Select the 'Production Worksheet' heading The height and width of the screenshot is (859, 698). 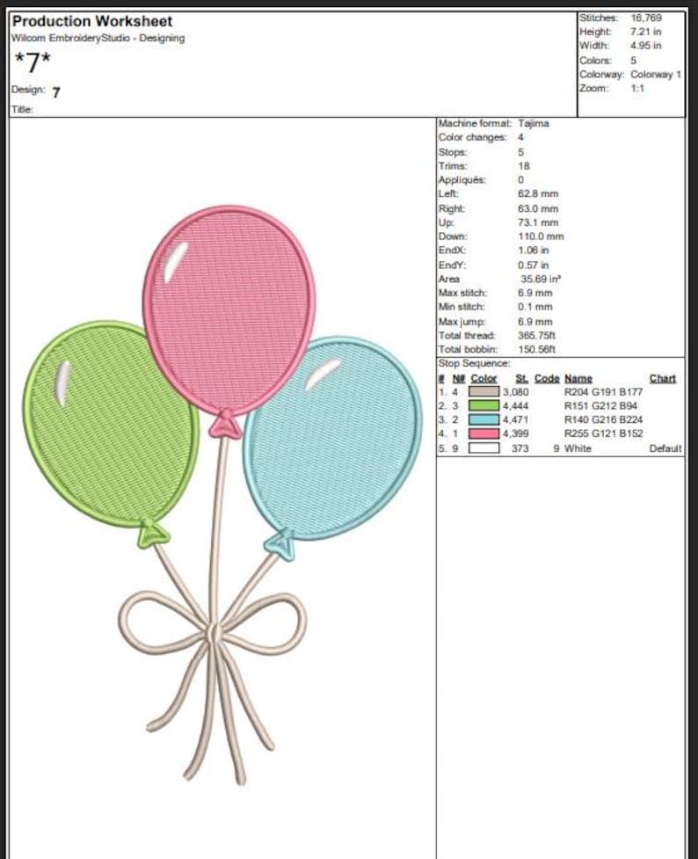point(92,21)
